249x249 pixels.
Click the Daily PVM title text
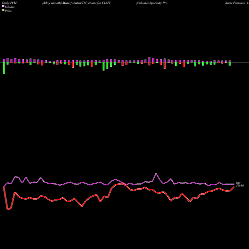pyautogui.click(x=9, y=3)
